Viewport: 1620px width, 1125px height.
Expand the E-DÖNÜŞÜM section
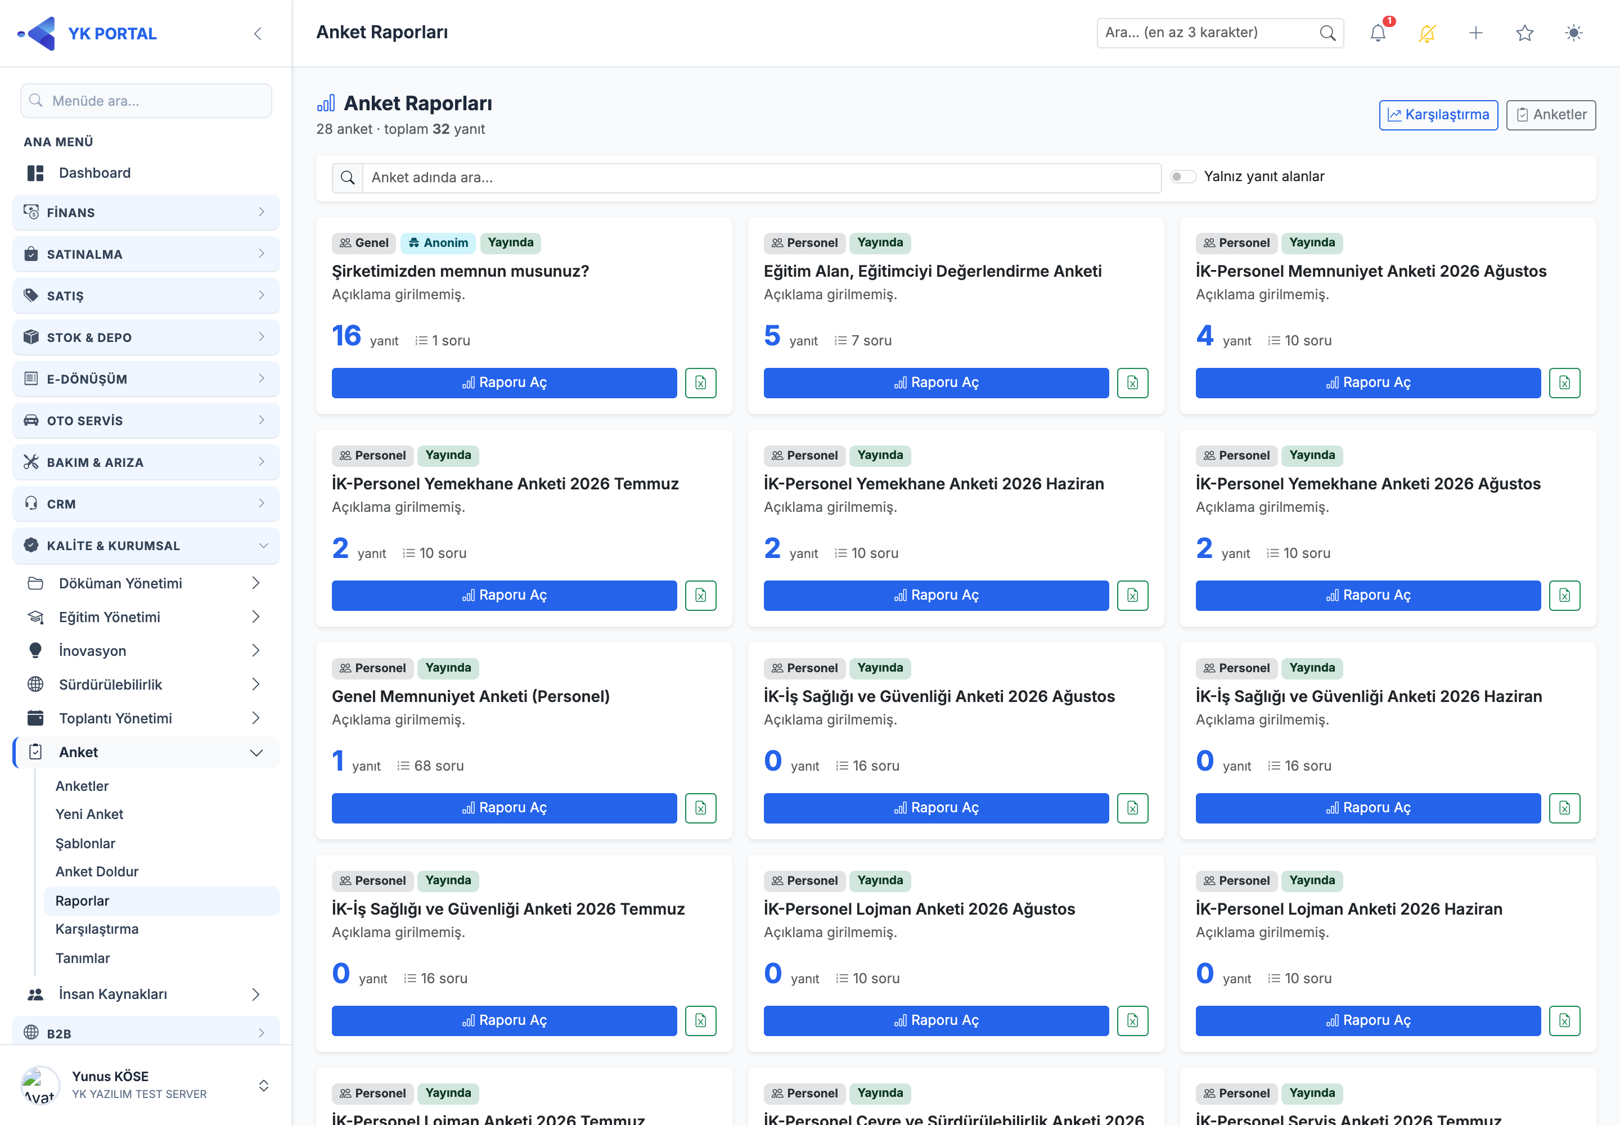coord(146,379)
